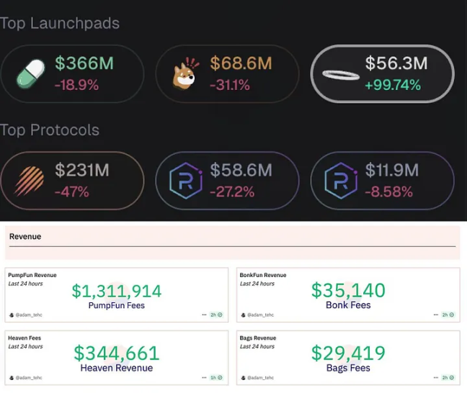Open the three-dot menu on PumpFun Revenue card
467x393 pixels.
point(204,315)
